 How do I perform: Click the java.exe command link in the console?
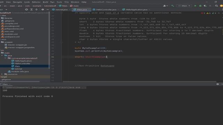click(x=44, y=87)
